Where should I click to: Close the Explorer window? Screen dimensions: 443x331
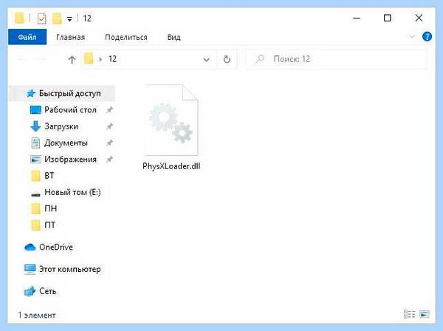(419, 18)
